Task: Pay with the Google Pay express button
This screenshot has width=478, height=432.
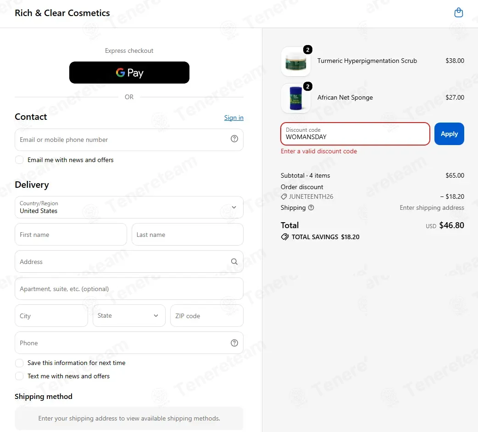Action: tap(129, 73)
